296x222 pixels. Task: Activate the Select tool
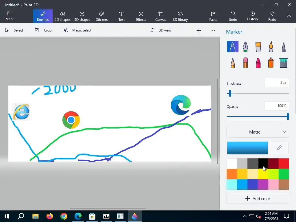click(14, 30)
